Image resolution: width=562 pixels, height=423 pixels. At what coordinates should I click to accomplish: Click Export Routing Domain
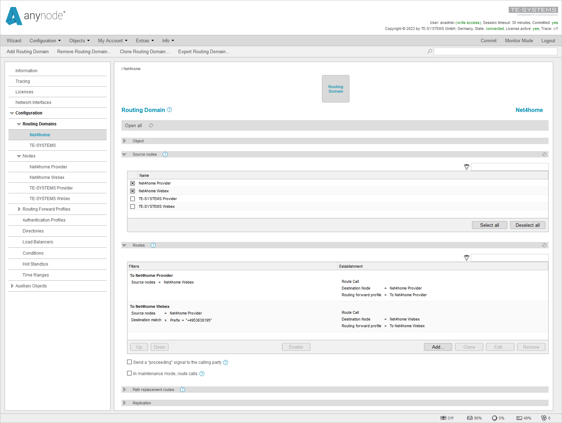click(x=204, y=51)
